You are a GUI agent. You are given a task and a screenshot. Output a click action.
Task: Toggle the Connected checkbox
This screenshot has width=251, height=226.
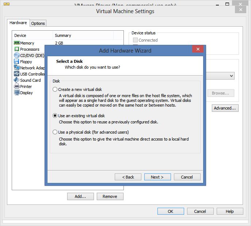tap(135, 40)
